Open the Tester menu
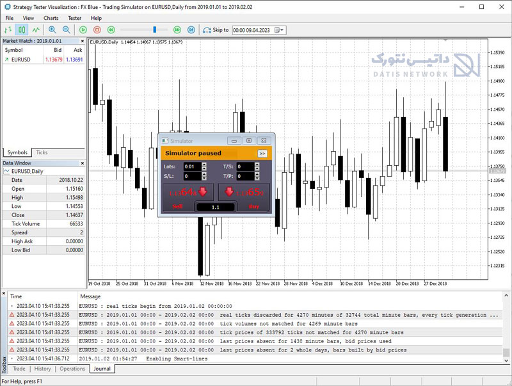Screen dimensions: 512x386 pyautogui.click(x=74, y=18)
